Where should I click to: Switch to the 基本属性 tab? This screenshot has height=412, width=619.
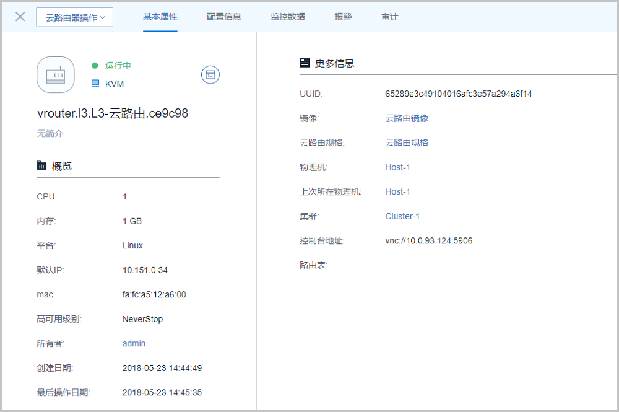(x=160, y=17)
